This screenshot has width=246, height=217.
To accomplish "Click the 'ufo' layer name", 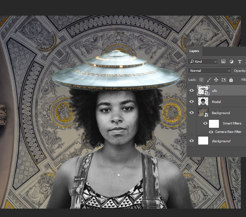I will pyautogui.click(x=214, y=91).
